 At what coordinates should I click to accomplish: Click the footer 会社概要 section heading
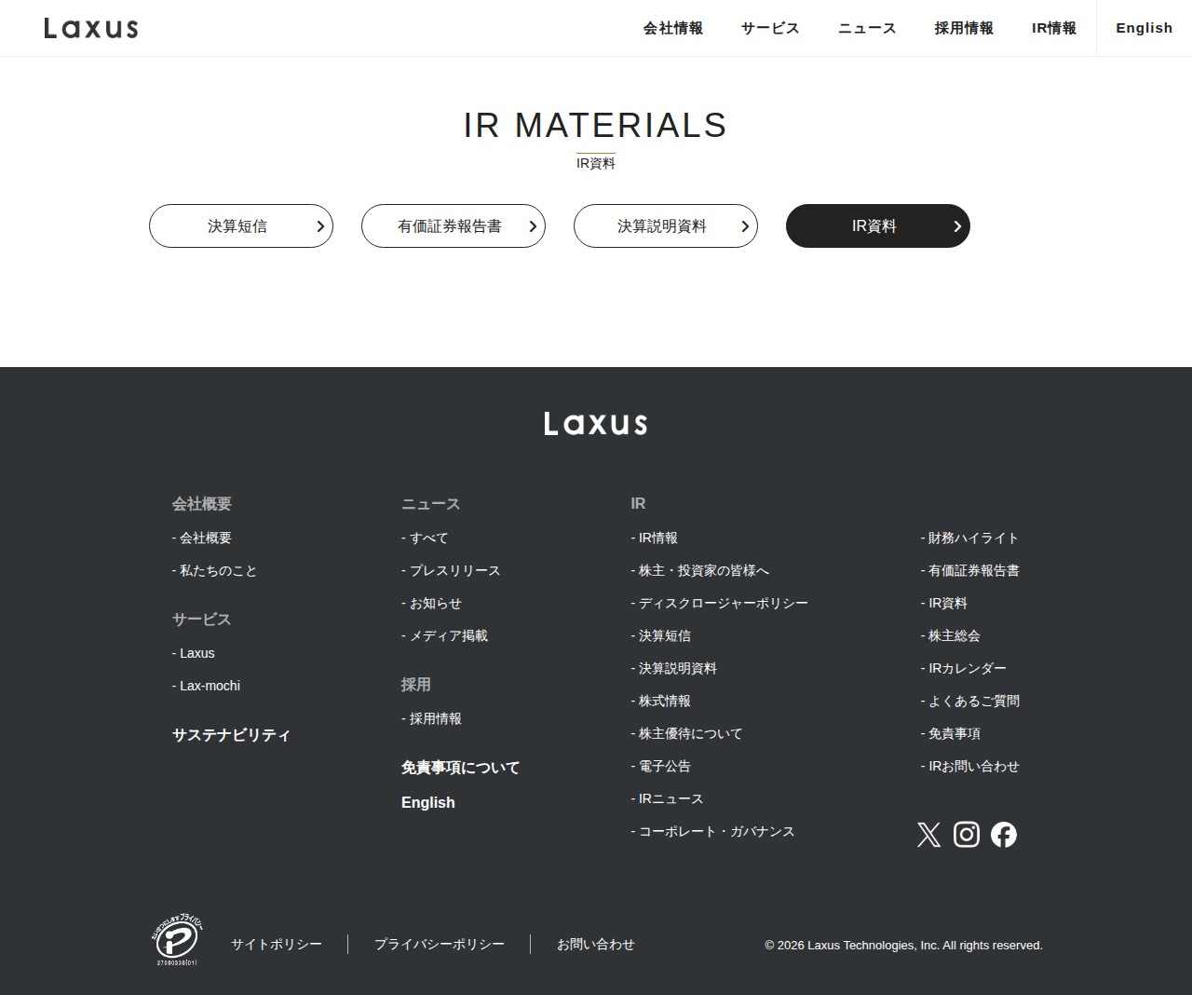point(202,504)
